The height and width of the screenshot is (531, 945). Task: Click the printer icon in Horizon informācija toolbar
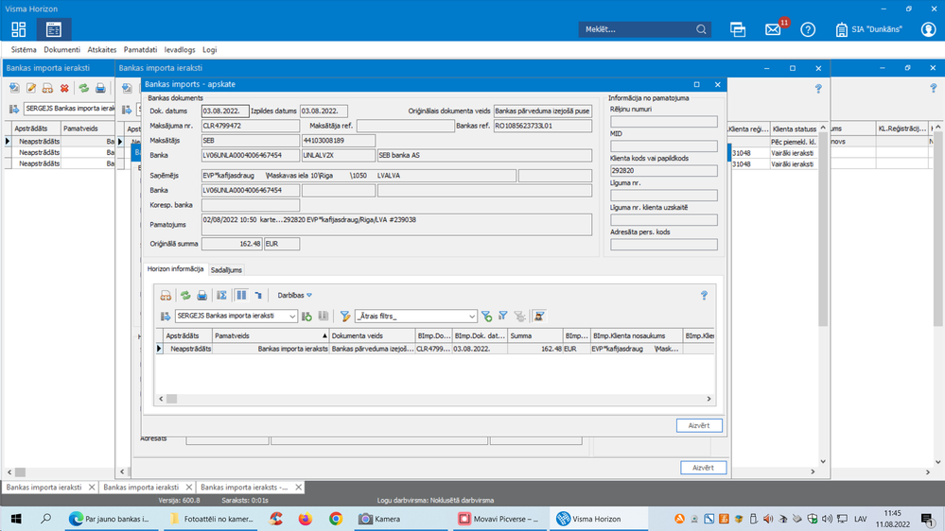[x=201, y=296]
